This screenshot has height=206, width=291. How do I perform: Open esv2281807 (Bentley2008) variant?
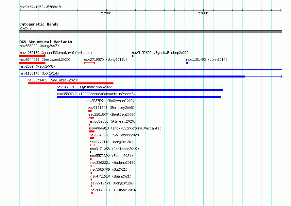click(x=112, y=114)
